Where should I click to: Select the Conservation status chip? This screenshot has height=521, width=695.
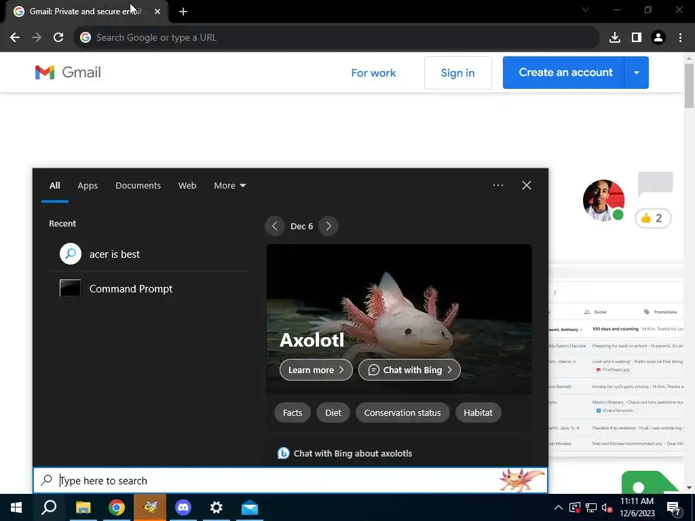click(x=402, y=413)
